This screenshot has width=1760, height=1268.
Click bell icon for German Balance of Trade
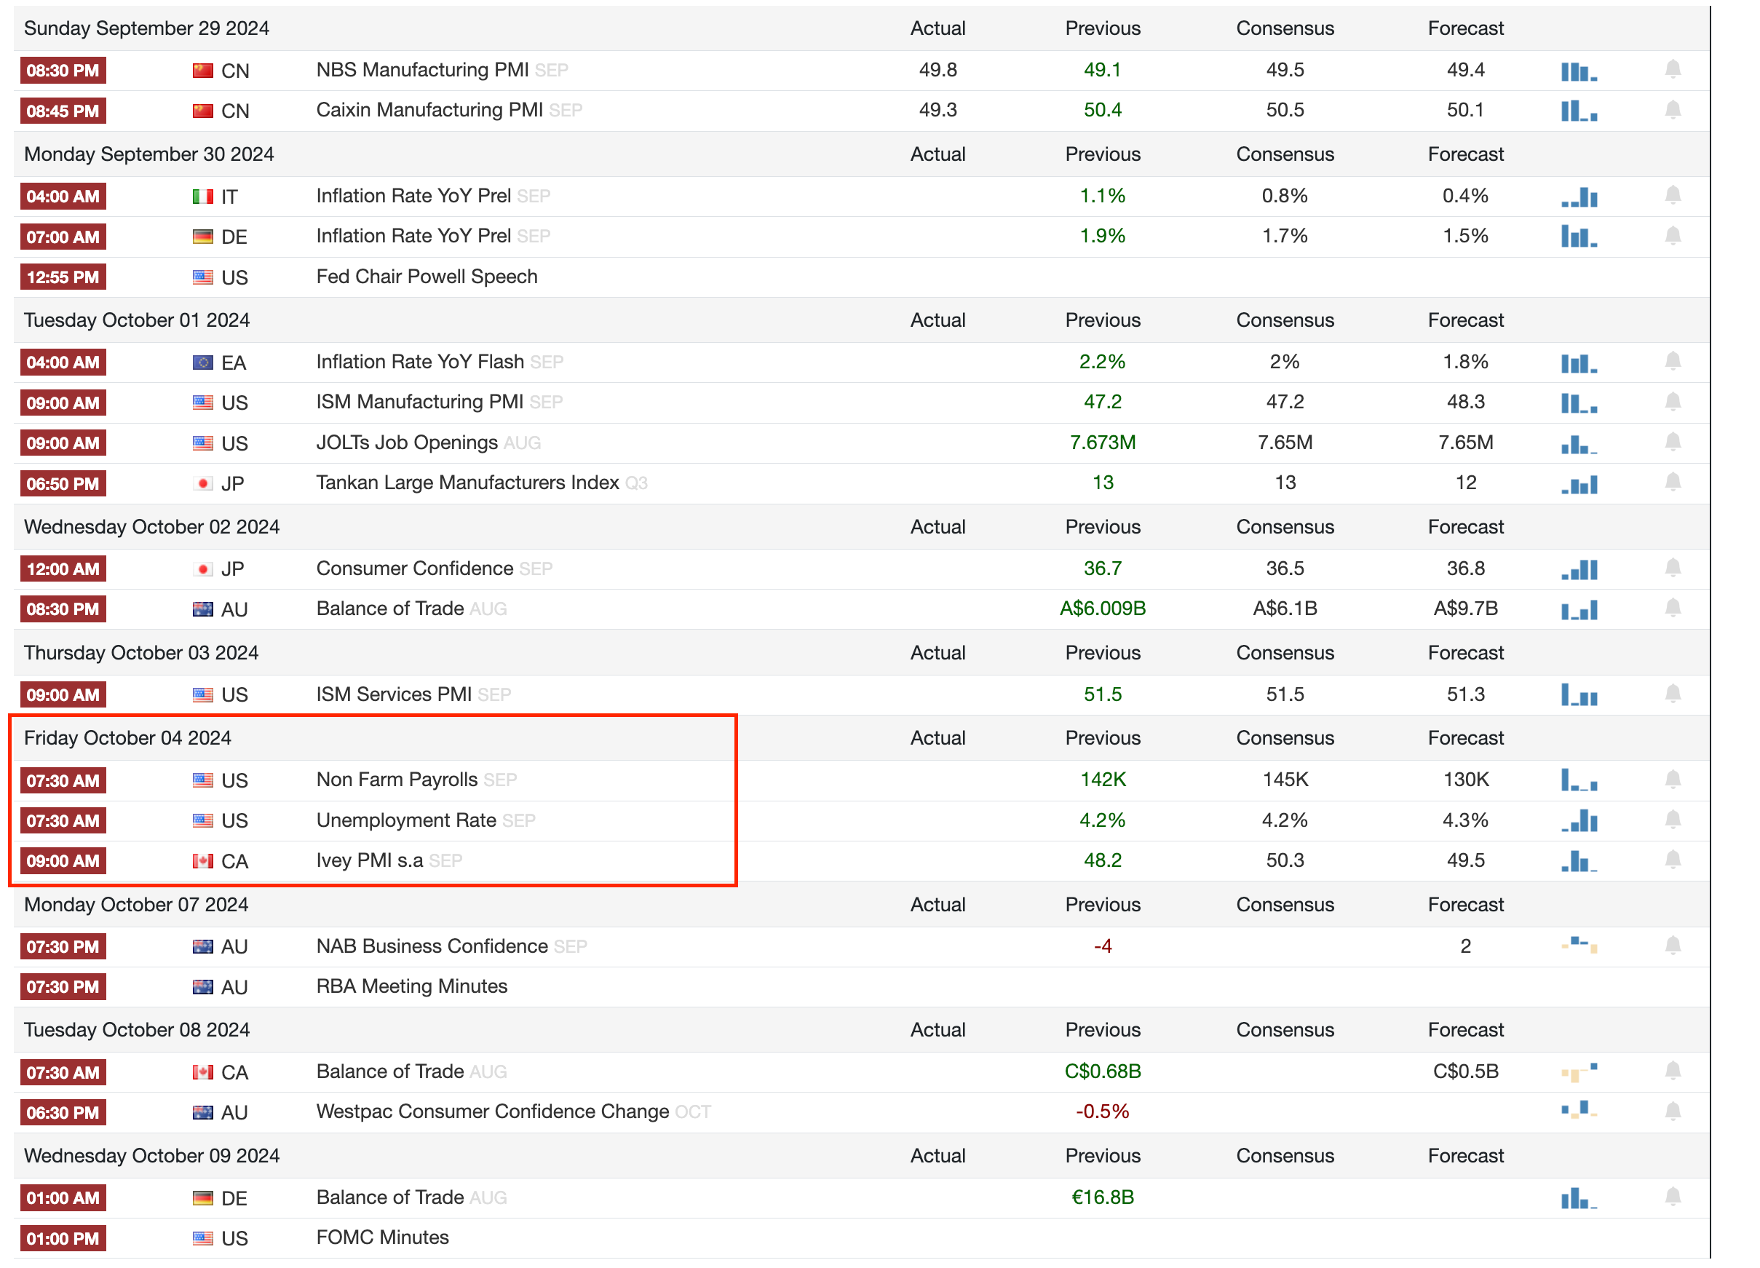[1673, 1197]
